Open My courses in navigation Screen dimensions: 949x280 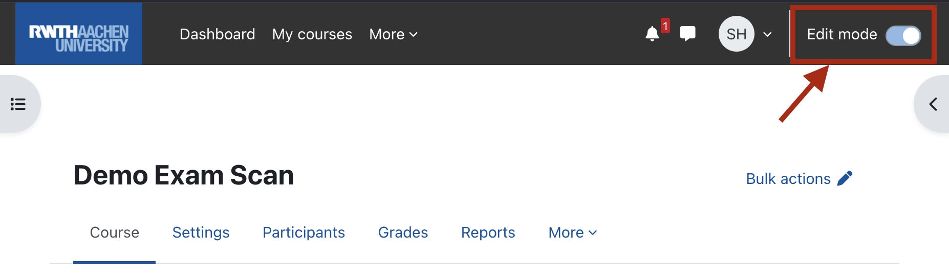[x=312, y=34]
